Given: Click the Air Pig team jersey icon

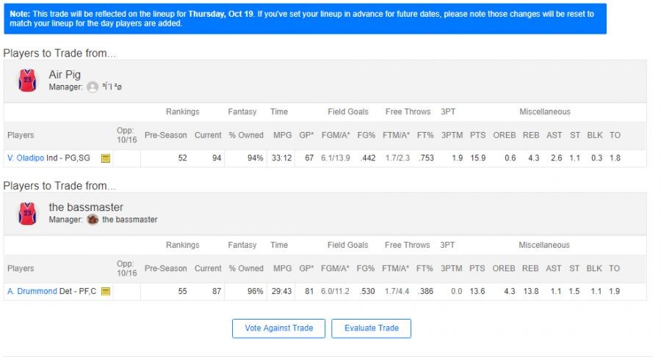Looking at the screenshot, I should [x=27, y=80].
